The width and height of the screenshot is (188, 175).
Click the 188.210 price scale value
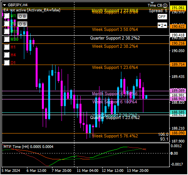[x=178, y=128]
